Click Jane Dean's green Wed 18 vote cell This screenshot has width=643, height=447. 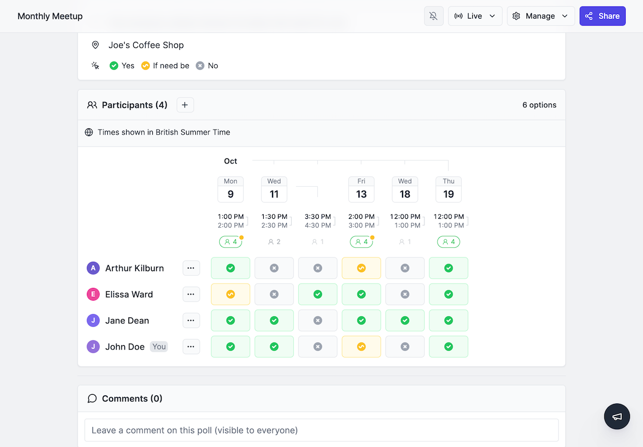[405, 321]
